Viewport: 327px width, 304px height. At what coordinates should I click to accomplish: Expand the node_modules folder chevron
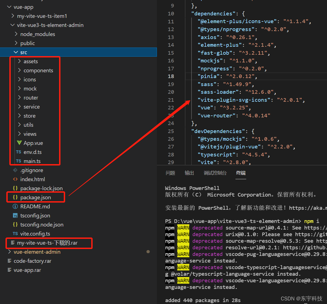point(16,34)
